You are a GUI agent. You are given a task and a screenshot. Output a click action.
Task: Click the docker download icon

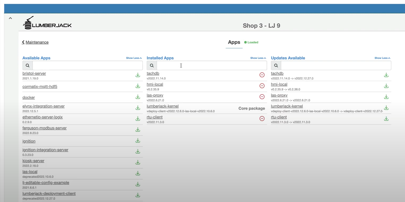138,97
